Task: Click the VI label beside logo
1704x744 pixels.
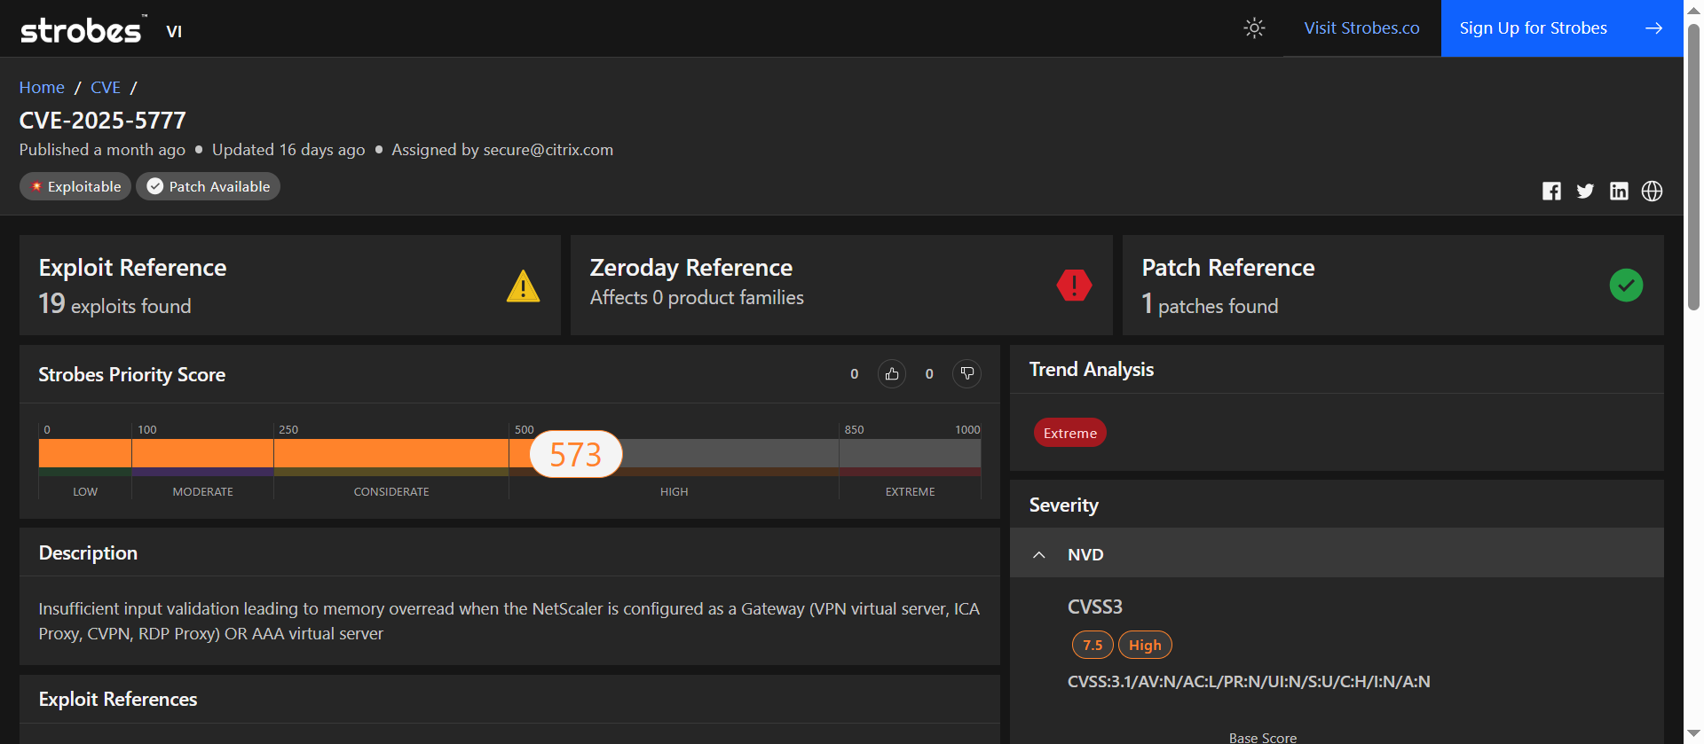Action: click(x=174, y=32)
